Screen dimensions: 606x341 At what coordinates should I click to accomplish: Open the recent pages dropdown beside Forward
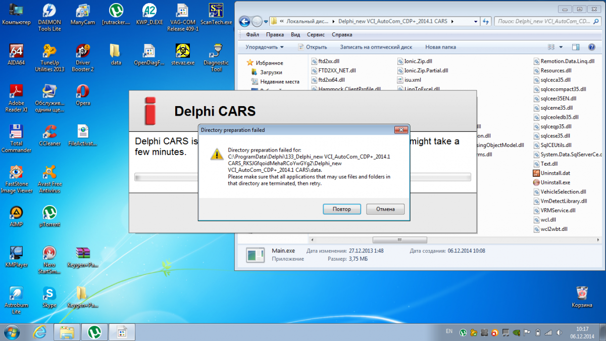click(x=266, y=22)
